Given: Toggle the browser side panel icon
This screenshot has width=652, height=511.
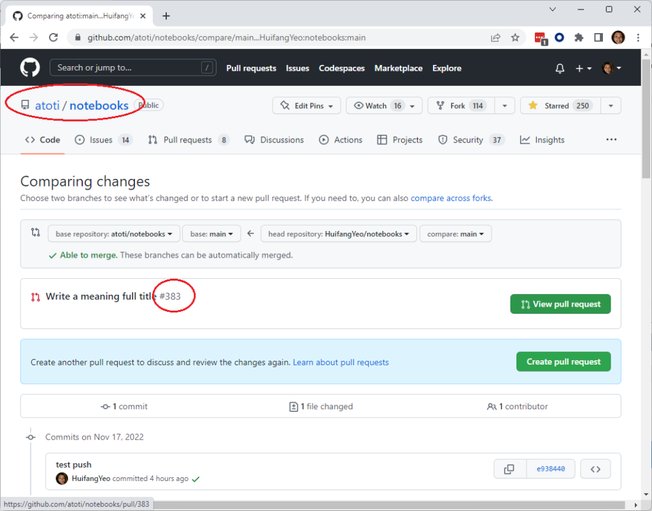Looking at the screenshot, I should tap(599, 38).
